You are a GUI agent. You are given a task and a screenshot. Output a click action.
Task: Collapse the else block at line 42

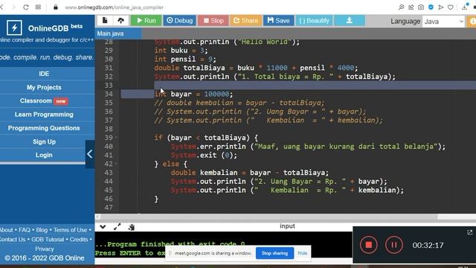[x=116, y=164]
